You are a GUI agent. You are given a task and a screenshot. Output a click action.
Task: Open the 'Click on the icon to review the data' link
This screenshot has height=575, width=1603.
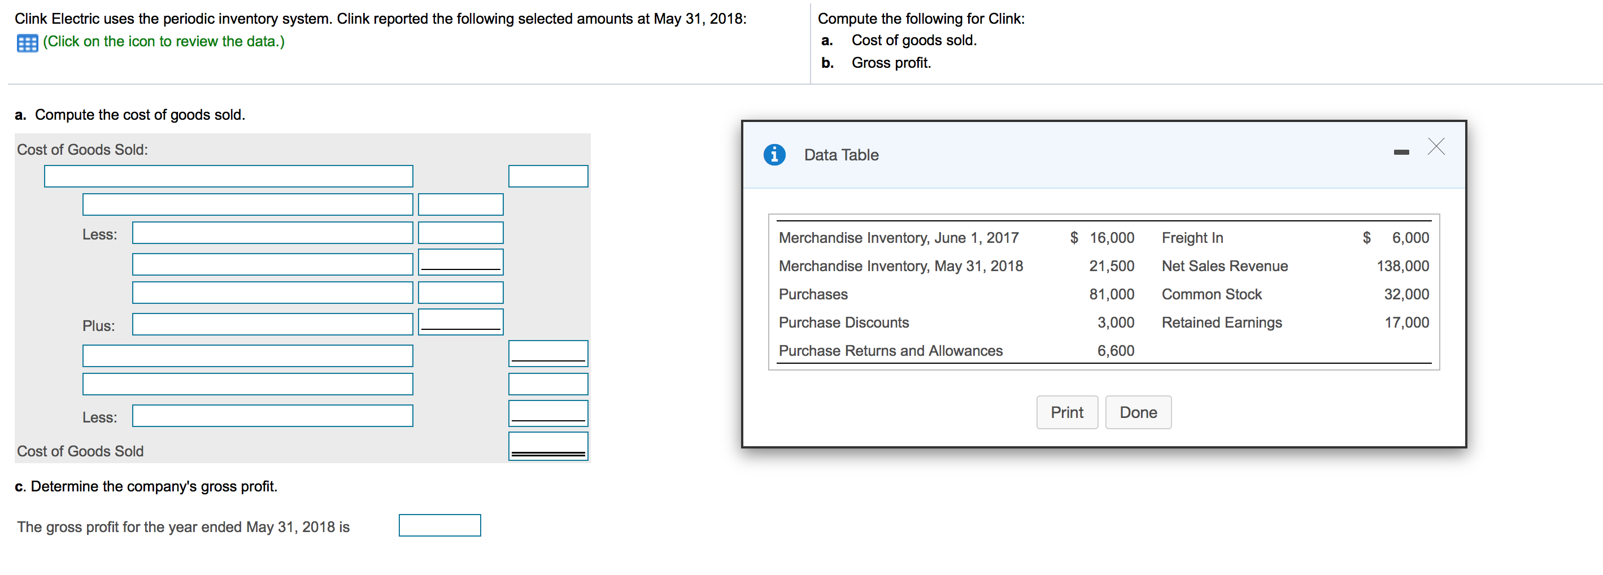[164, 42]
